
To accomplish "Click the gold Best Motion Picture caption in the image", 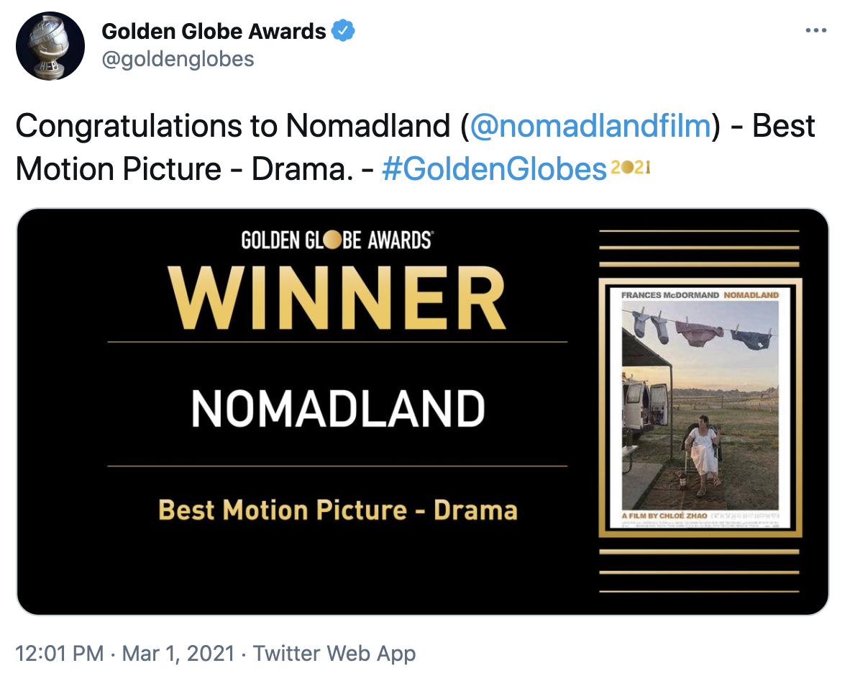I will (337, 510).
